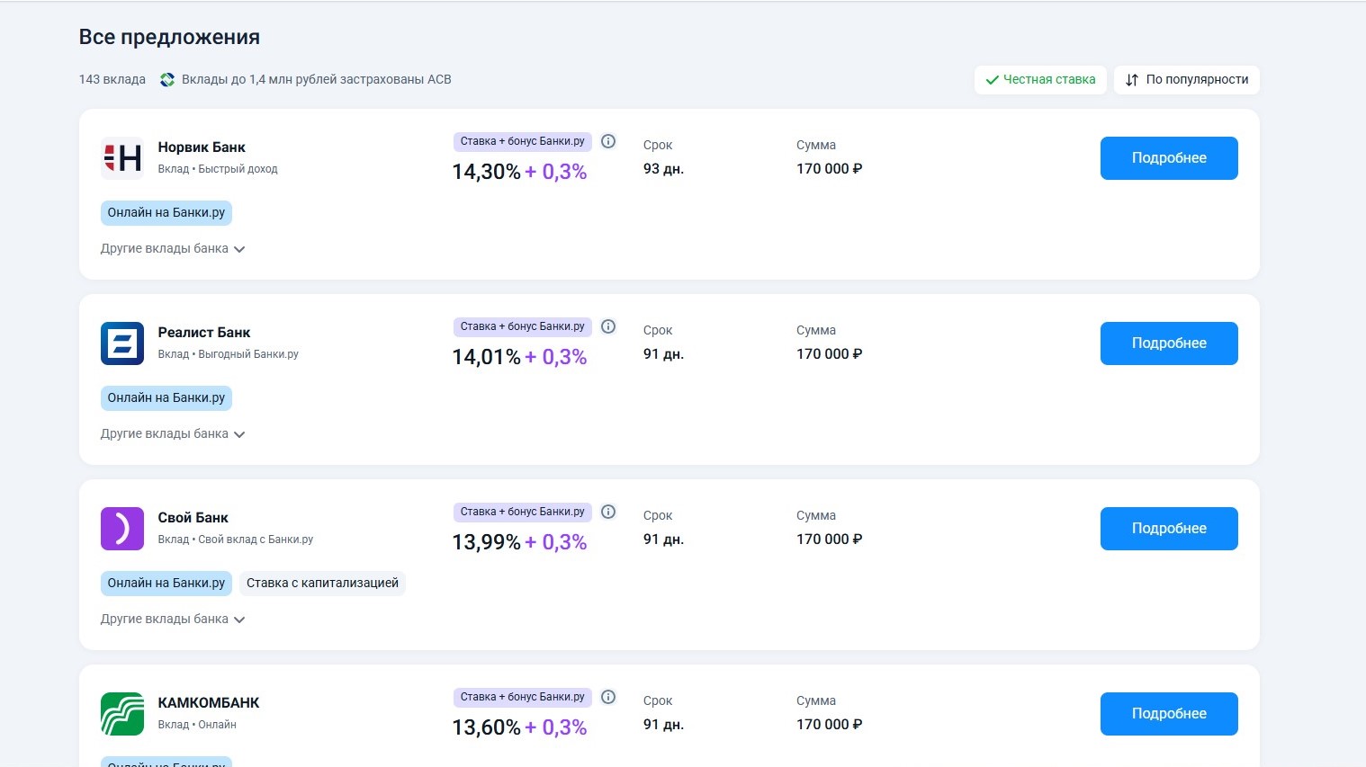The height and width of the screenshot is (767, 1366).
Task: Open info icon beside Норвик Банк rate
Action: [x=608, y=141]
